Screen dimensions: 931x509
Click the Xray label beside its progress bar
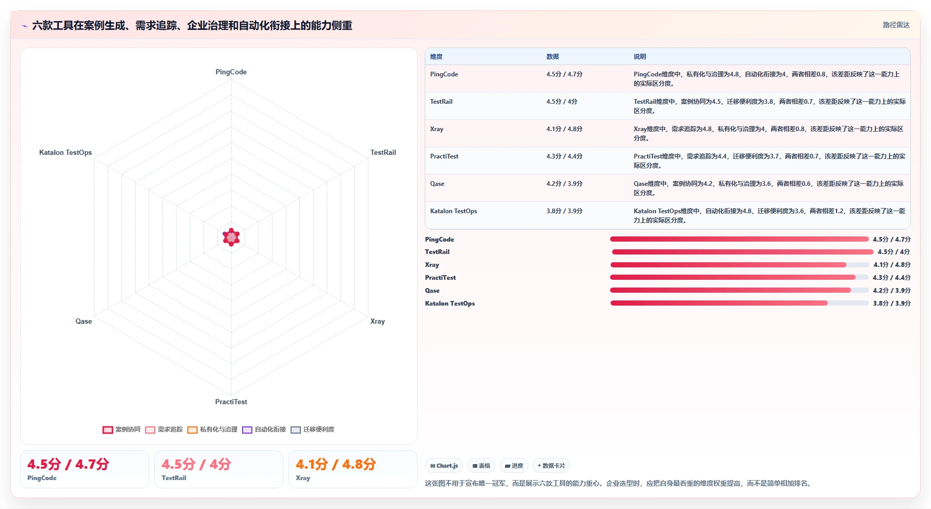pos(432,265)
